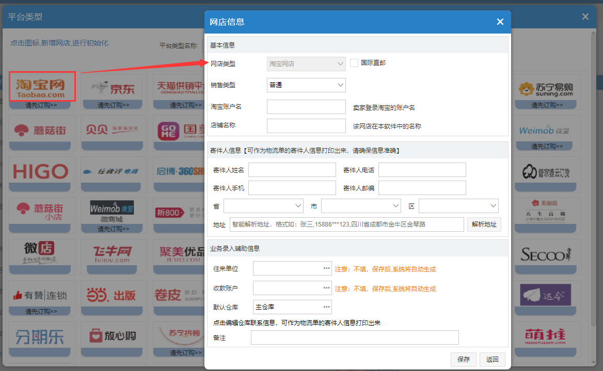Click 请先订购>> under Taobao icon

(41, 105)
